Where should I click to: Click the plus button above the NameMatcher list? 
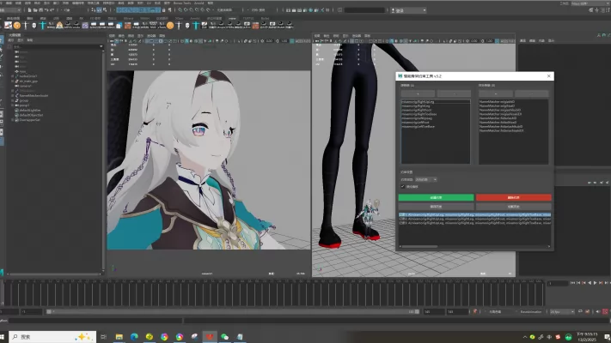(496, 93)
